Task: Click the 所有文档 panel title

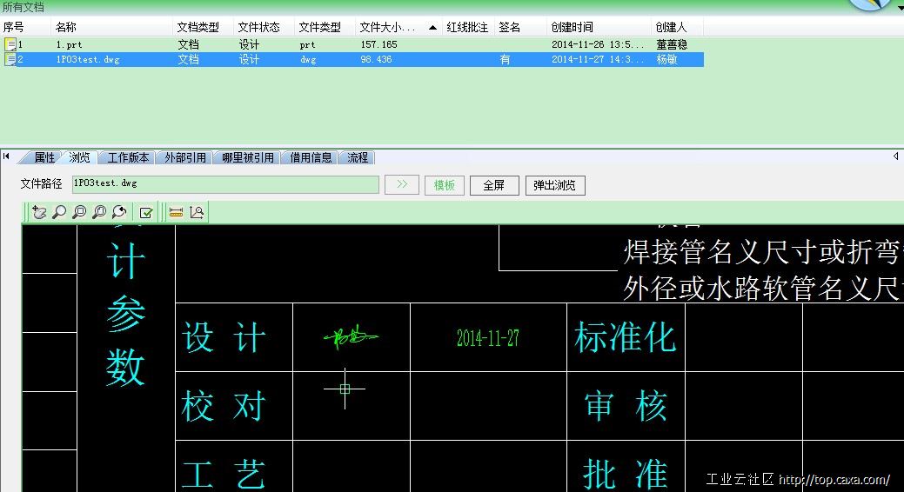Action: coord(23,8)
